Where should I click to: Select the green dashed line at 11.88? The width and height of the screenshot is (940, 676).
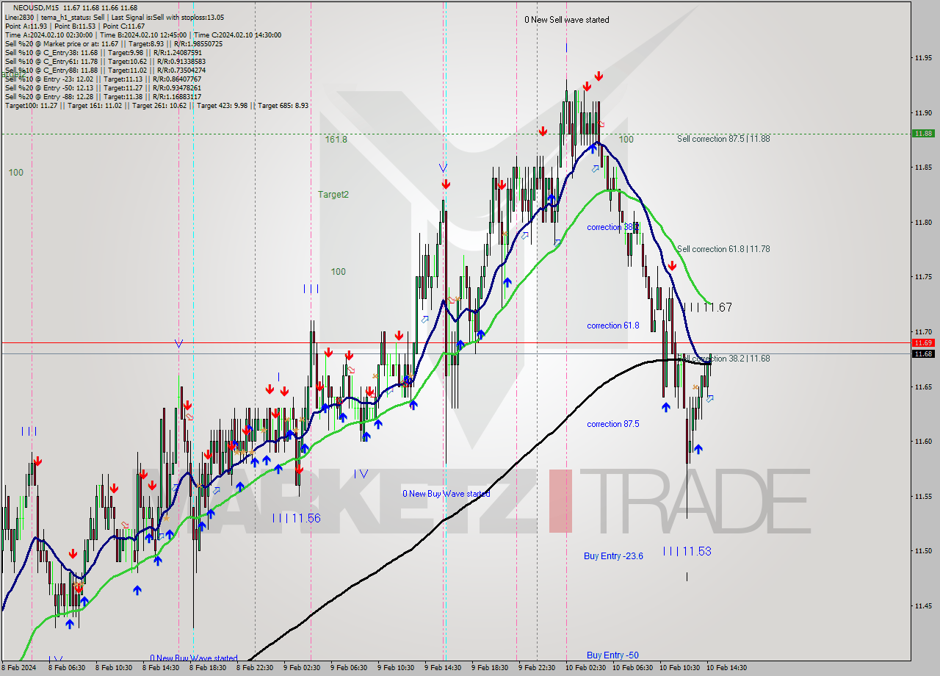pyautogui.click(x=455, y=134)
